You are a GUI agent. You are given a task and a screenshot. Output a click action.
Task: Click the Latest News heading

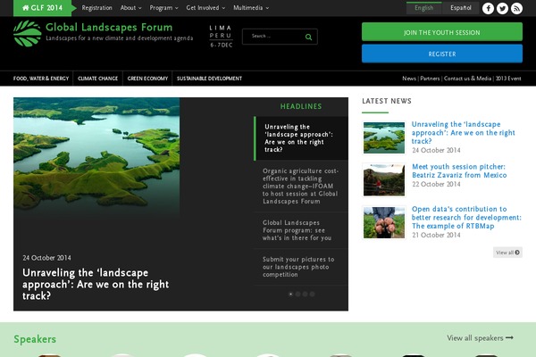[387, 101]
